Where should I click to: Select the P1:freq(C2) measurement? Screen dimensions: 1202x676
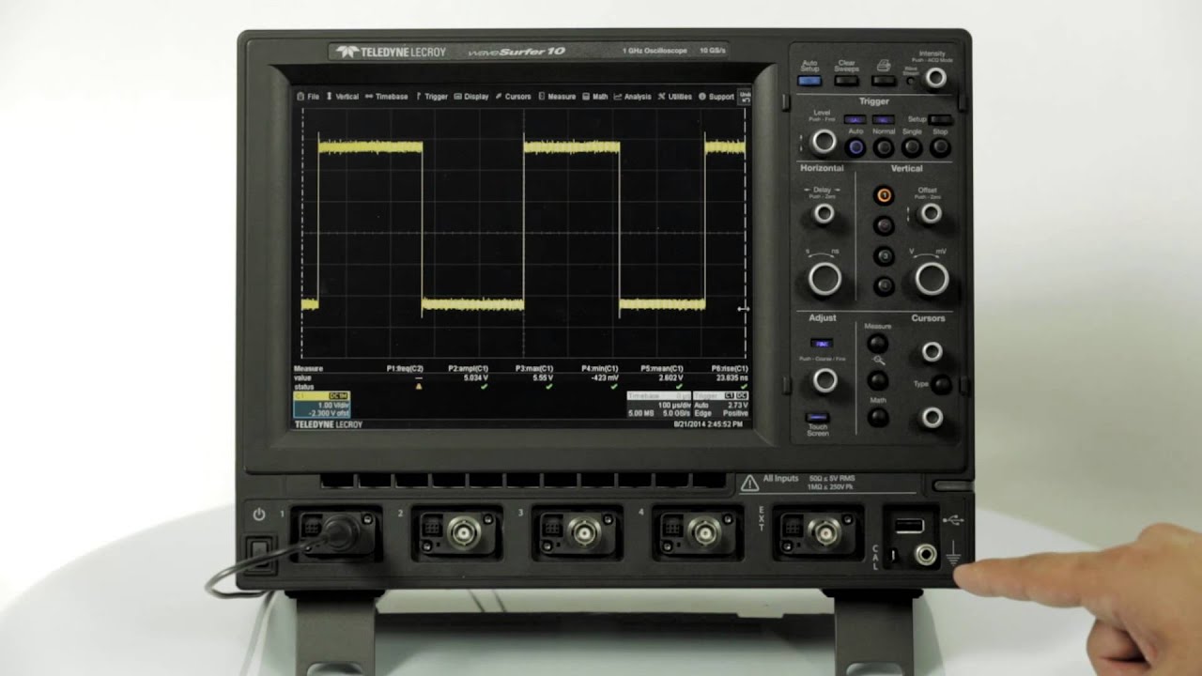pos(405,369)
